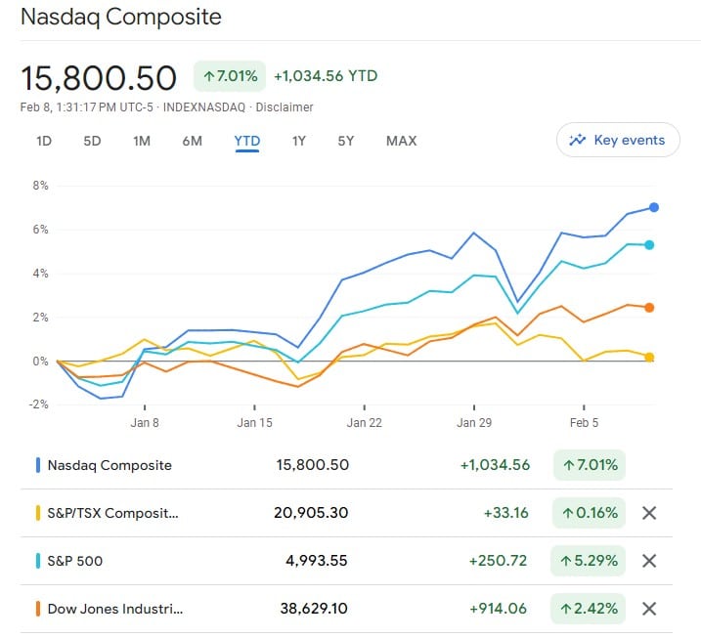The width and height of the screenshot is (701, 638).
Task: Click the +914.06 change value
Action: (498, 609)
